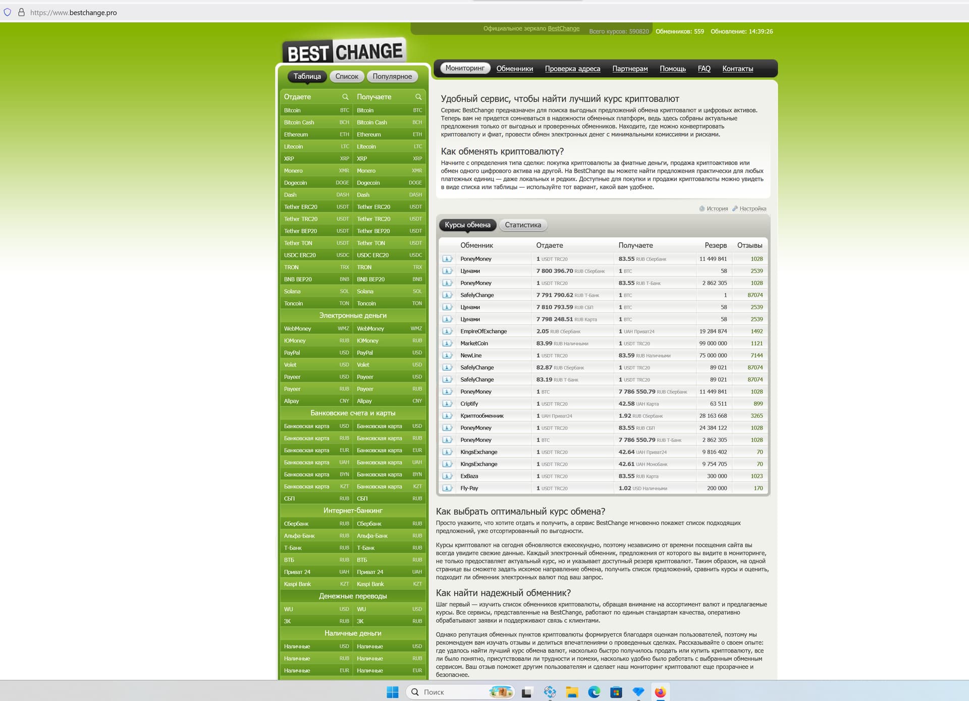Screen dimensions: 969x701
Task: Select Bitcoin in the Отдаете column
Action: click(316, 110)
